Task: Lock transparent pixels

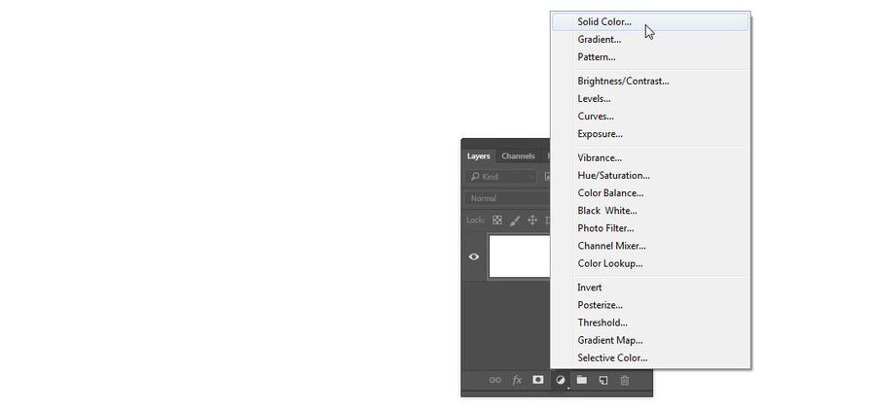Action: [497, 221]
